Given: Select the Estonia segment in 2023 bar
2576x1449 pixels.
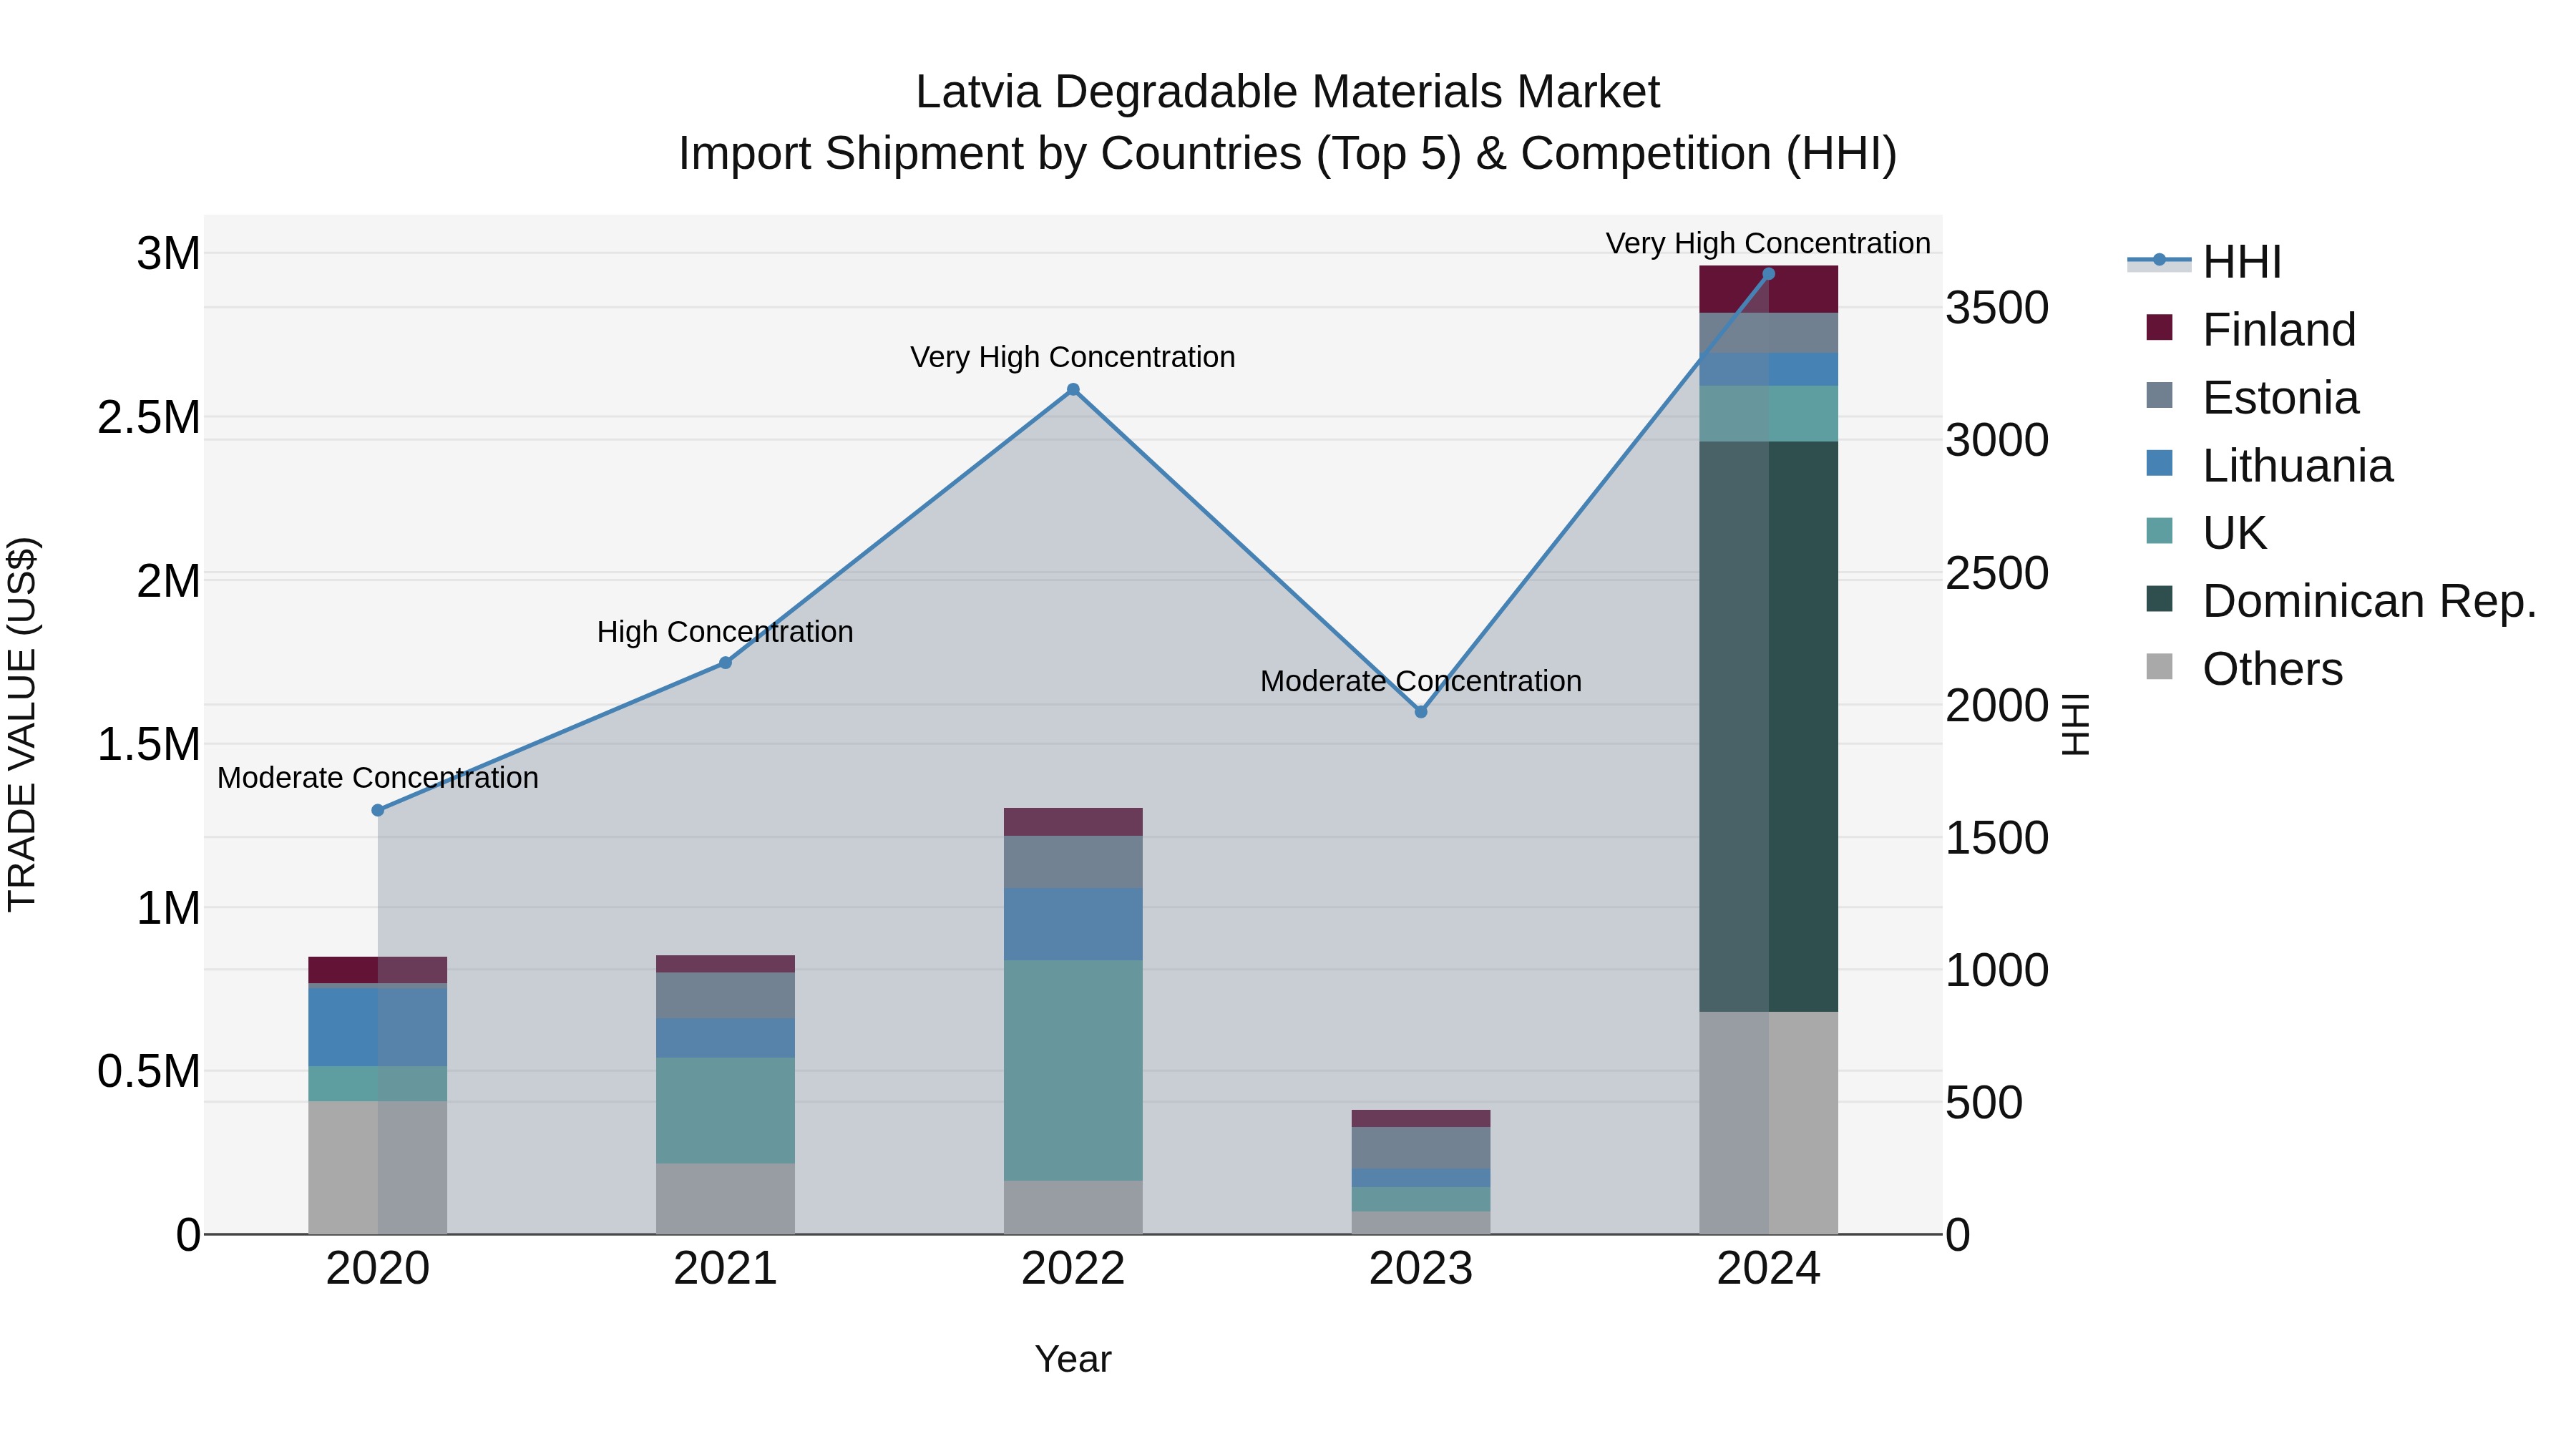Looking at the screenshot, I should 1421,1148.
